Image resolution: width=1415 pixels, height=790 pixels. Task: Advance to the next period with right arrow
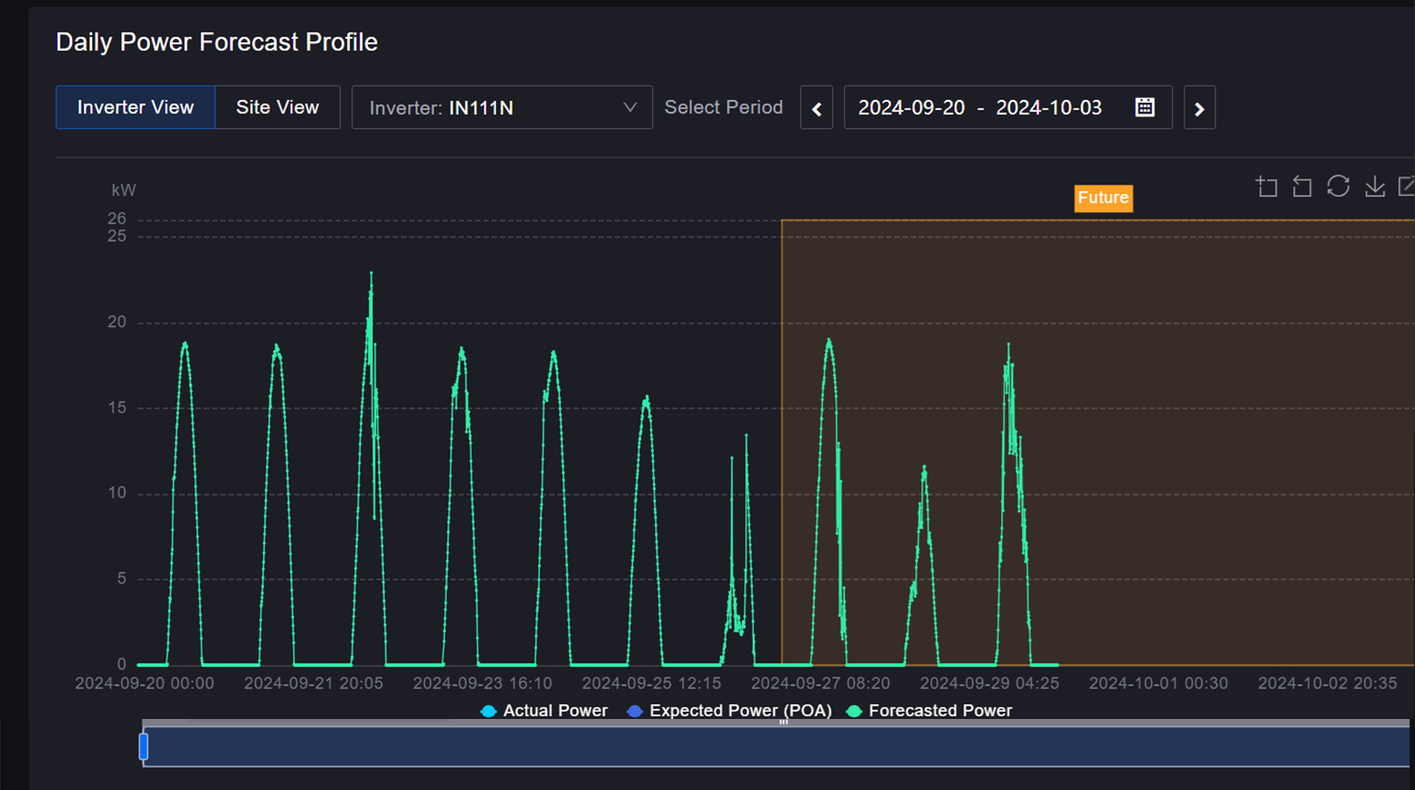[1199, 108]
